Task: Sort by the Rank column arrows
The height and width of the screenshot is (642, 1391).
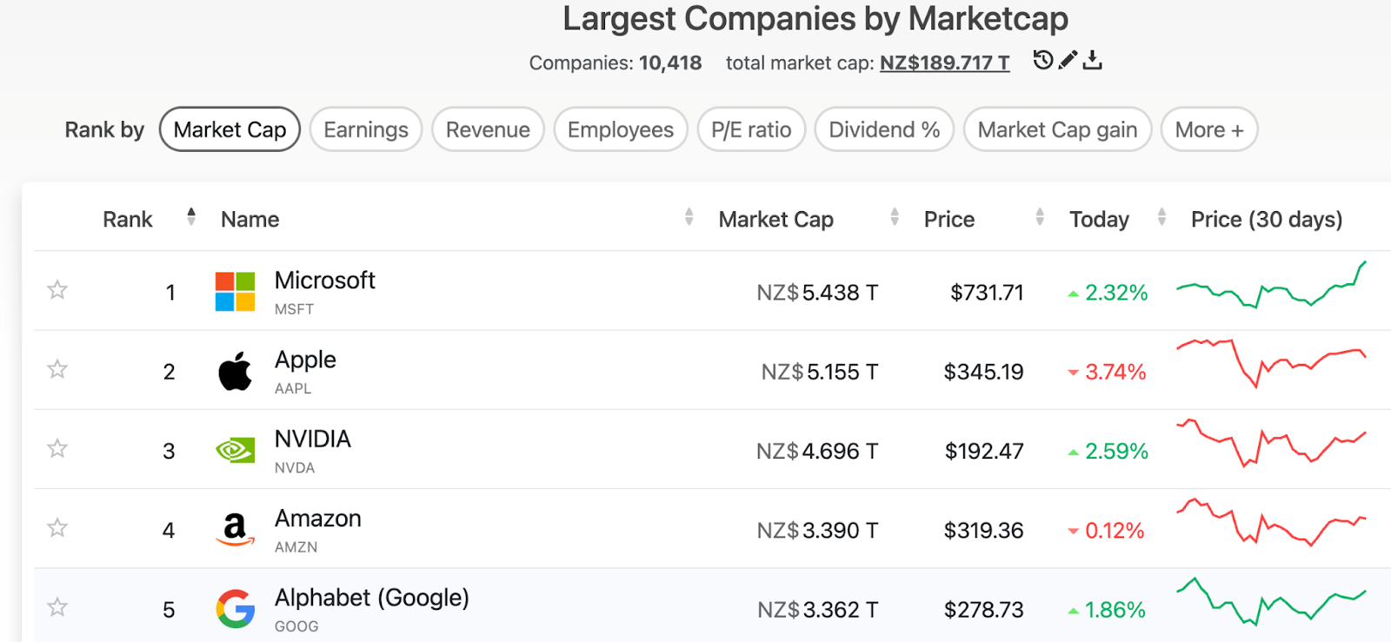Action: click(191, 216)
